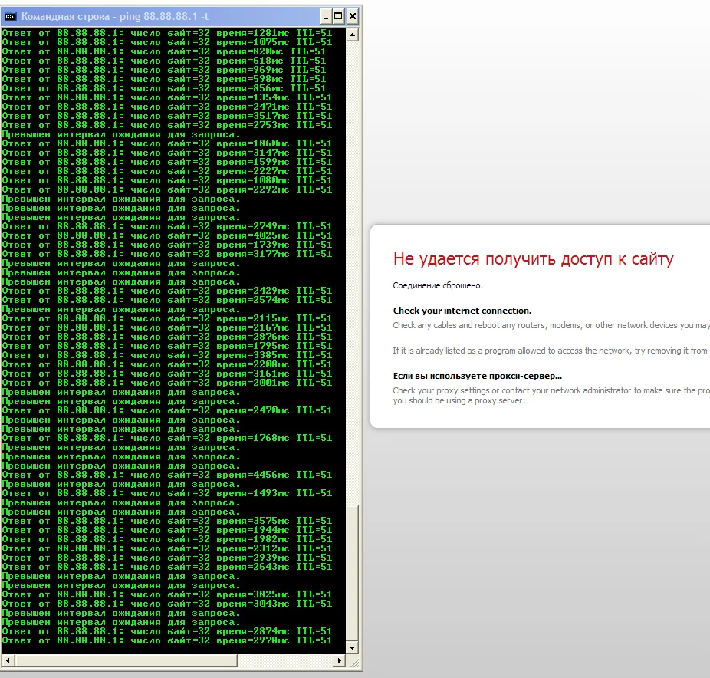Click the horizontal scrollbar left arrow
The height and width of the screenshot is (678, 710).
coord(8,661)
